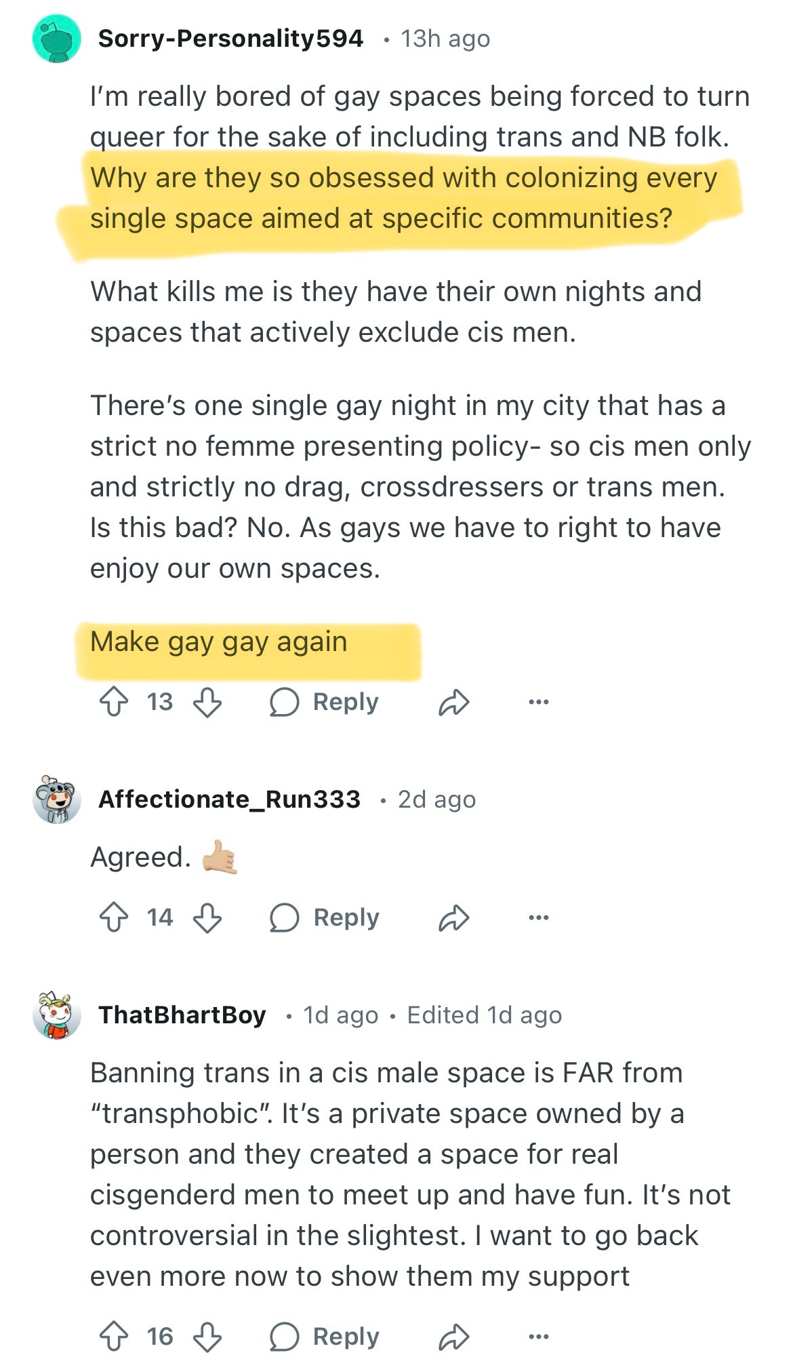Upvote Affectionate_Run333's comment
The height and width of the screenshot is (1359, 793).
[114, 918]
